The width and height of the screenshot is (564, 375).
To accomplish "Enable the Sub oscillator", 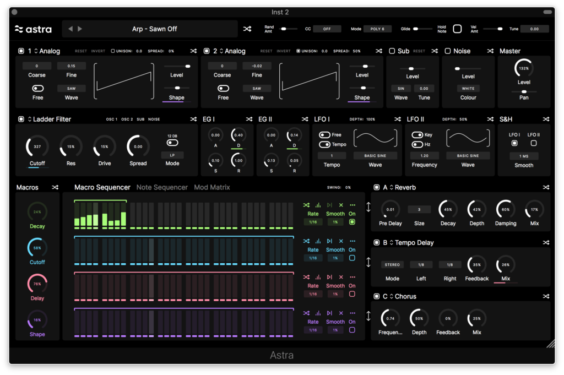I will tap(392, 51).
